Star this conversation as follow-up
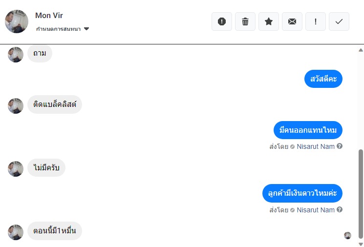 269,21
